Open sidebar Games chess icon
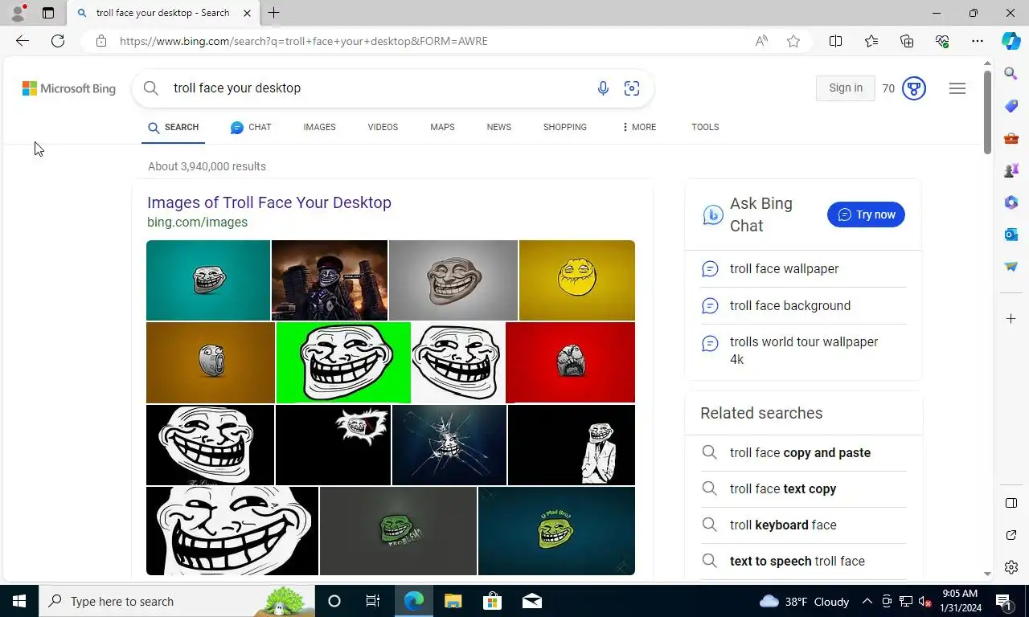The height and width of the screenshot is (617, 1029). point(1011,170)
